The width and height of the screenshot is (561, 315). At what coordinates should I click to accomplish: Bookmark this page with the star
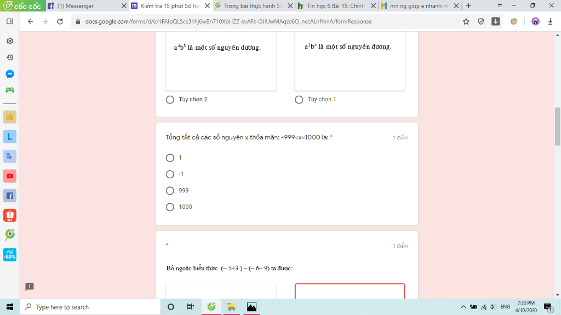click(466, 21)
